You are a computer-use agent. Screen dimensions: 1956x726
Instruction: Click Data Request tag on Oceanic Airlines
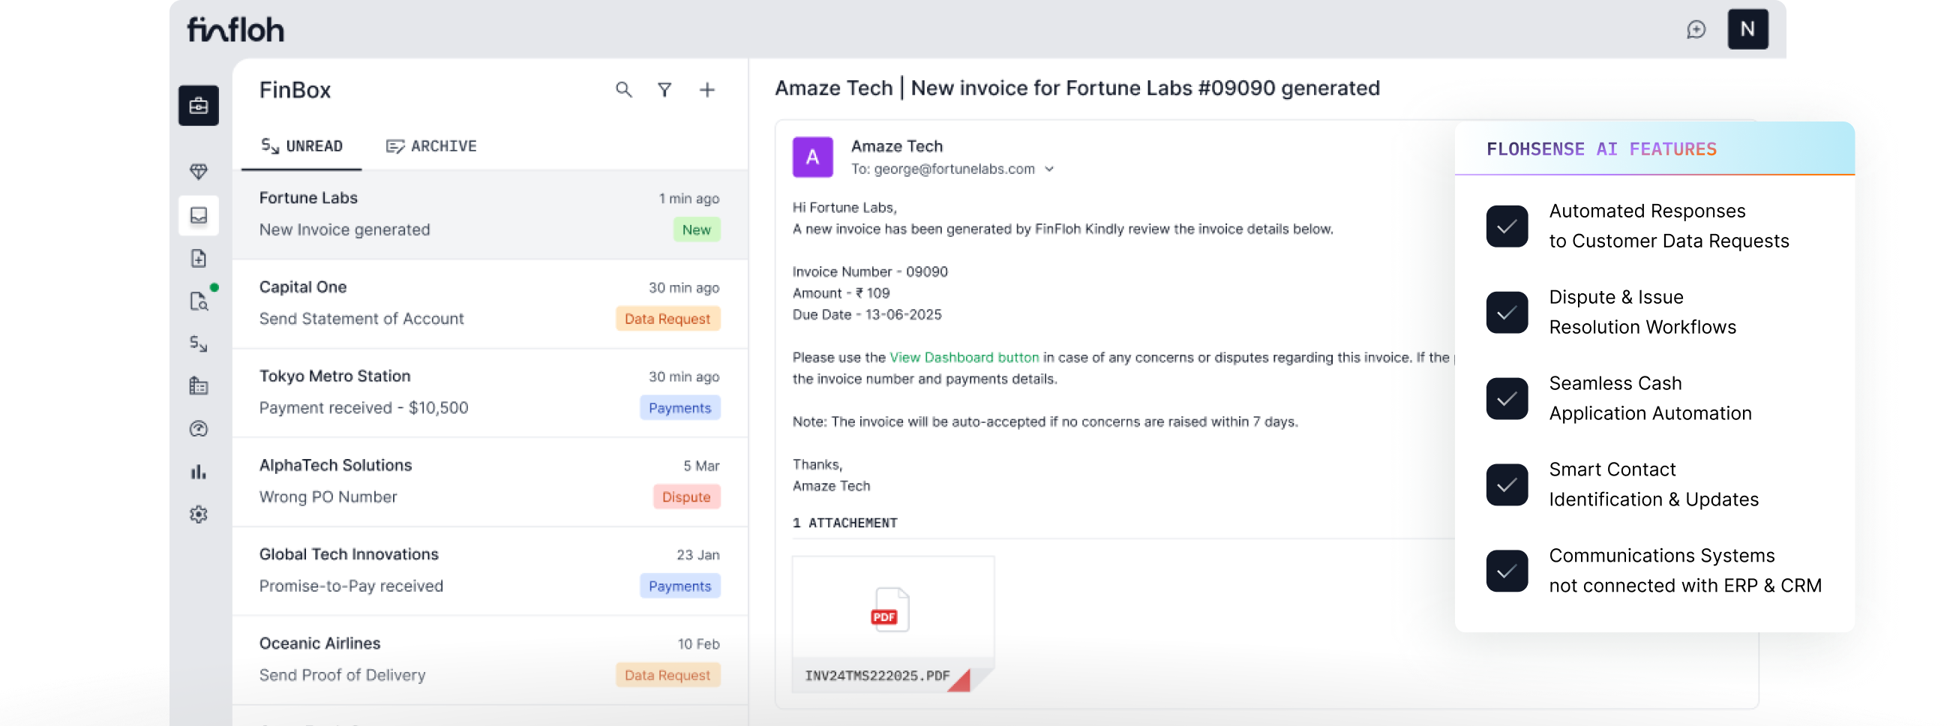[667, 675]
